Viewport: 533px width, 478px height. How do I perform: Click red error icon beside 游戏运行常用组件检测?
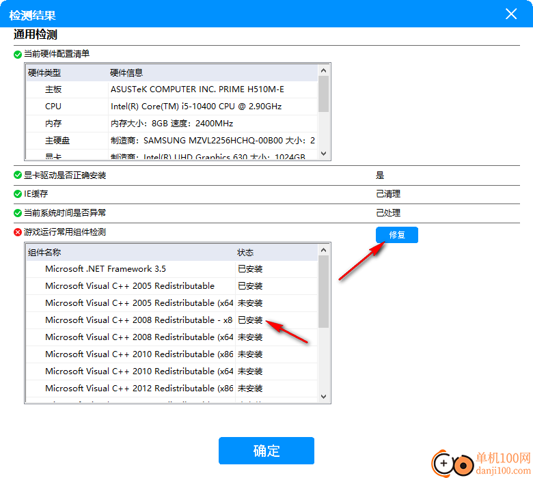point(18,232)
